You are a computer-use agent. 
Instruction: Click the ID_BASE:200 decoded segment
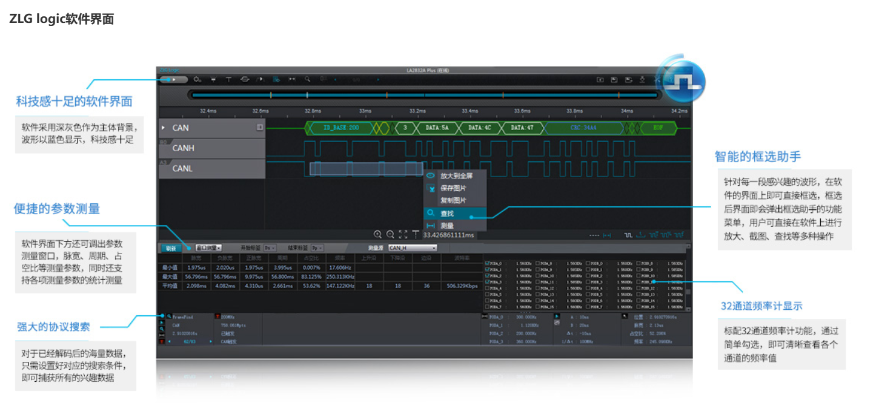coord(340,128)
